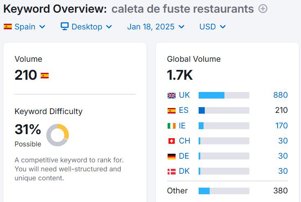Click the Switzerland flag icon
The image size is (301, 202).
click(172, 141)
